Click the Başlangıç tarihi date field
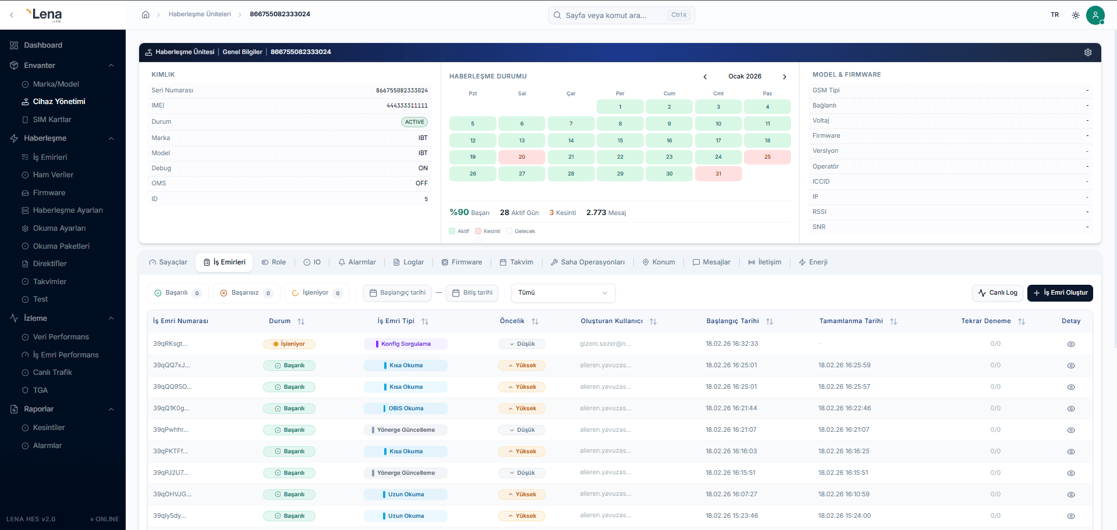 (398, 293)
